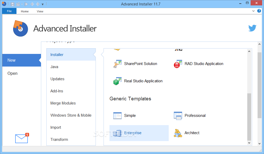The image size is (264, 154).
Task: Click the RAD Studio Application icon
Action: coord(178,64)
